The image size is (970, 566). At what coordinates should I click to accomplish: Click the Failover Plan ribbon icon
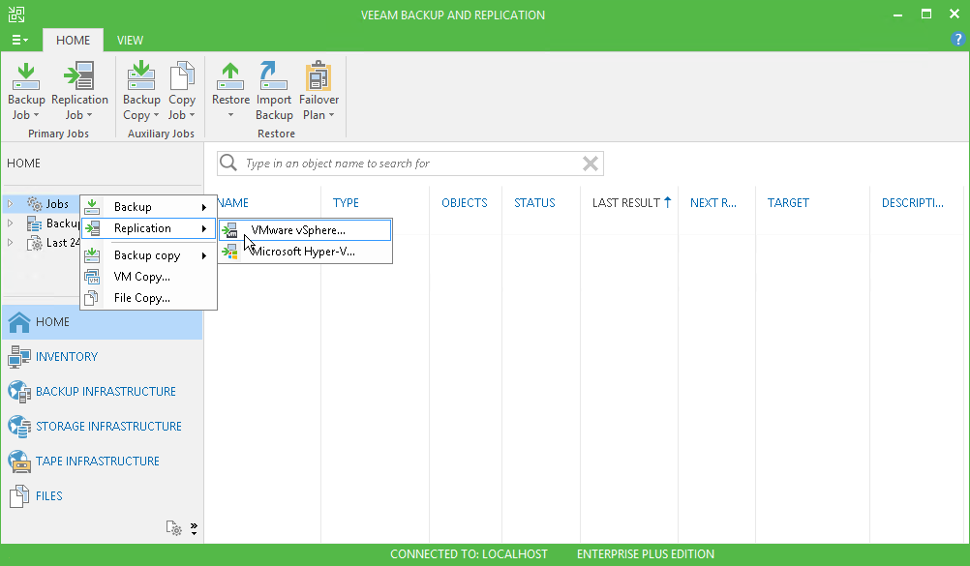pos(318,76)
